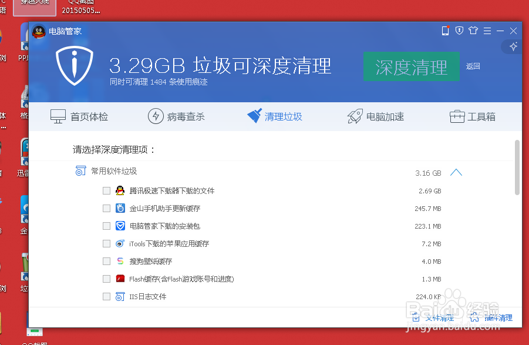Viewport: 529px width, 345px height.
Task: Check IIS日志文件 checkbox
Action: pos(107,296)
